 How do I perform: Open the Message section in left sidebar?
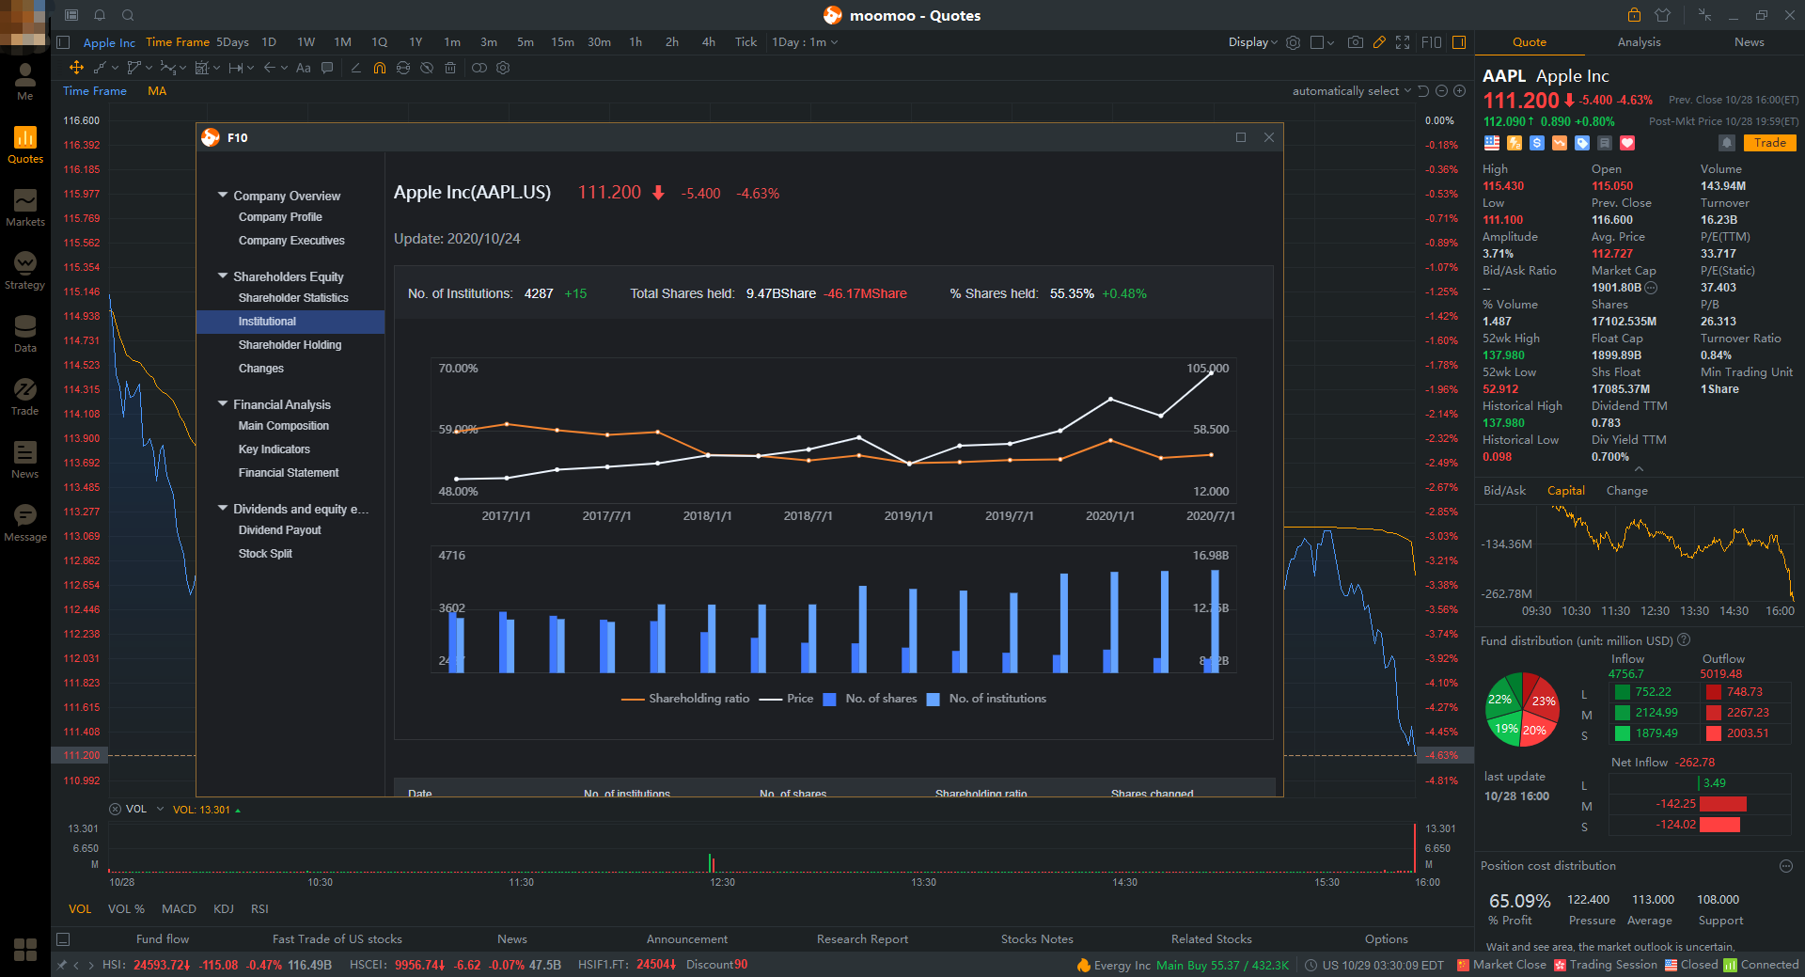point(25,523)
